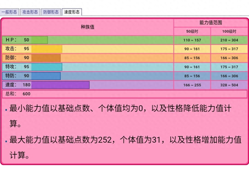Click the blue 特防 stat bar
The width and height of the screenshot is (249, 175).
[46, 76]
